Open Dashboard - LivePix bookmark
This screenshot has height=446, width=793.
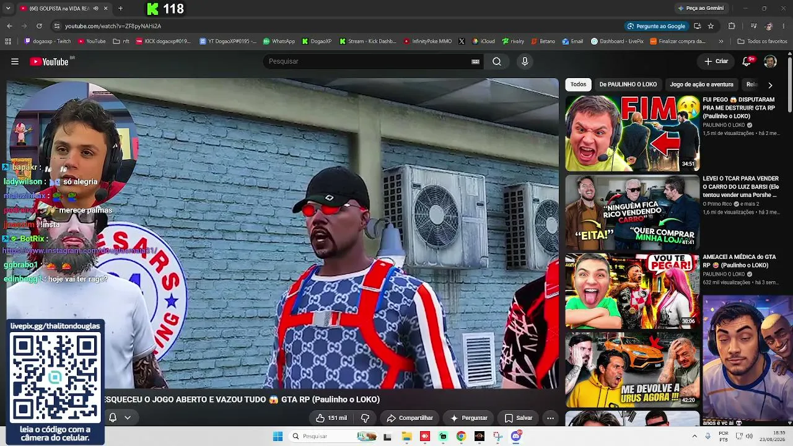click(618, 42)
